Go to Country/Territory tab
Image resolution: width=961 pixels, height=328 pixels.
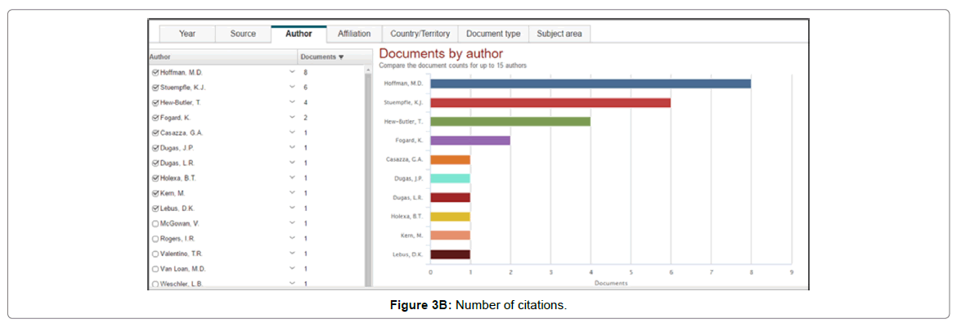[420, 34]
